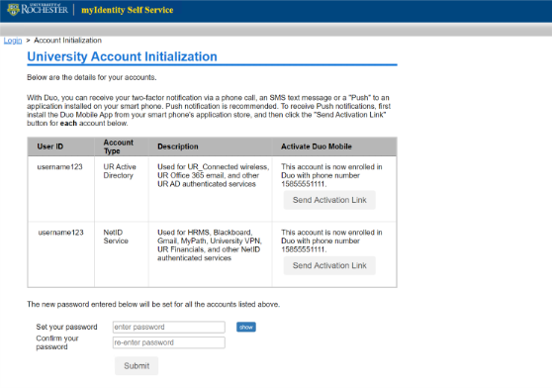Click the User ID column header
Image resolution: width=552 pixels, height=388 pixels.
pyautogui.click(x=50, y=146)
